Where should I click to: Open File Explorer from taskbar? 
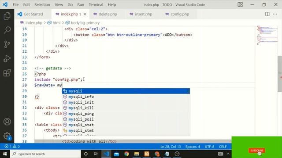point(137,154)
